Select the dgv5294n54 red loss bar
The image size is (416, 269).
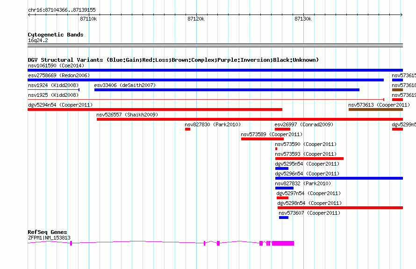click(x=155, y=109)
